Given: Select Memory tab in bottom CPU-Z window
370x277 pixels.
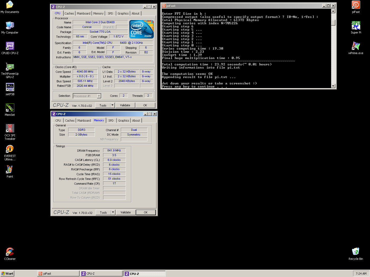Looking at the screenshot, I should pos(99,120).
